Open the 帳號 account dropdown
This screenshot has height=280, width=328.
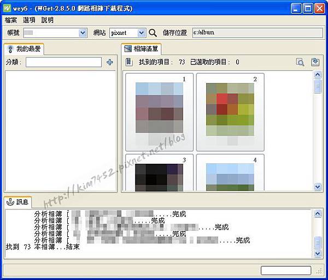[x=83, y=33]
